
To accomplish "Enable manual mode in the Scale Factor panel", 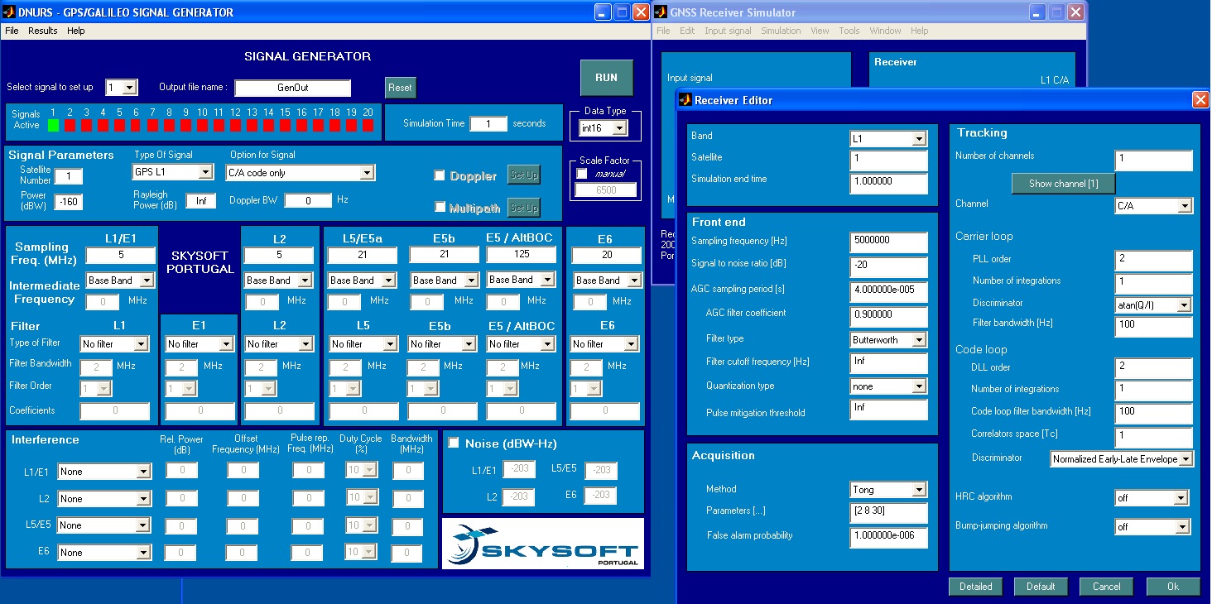I will [x=580, y=174].
